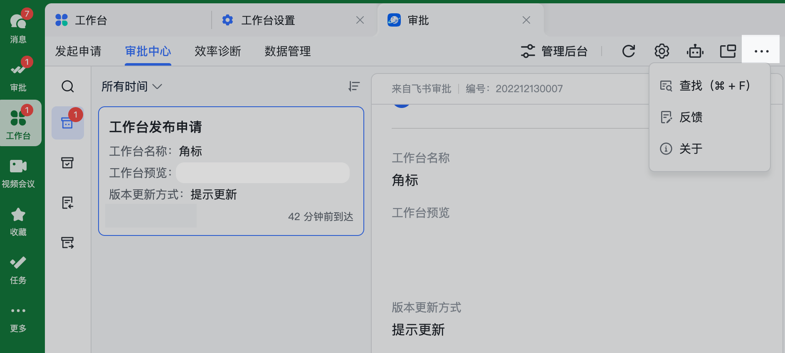This screenshot has height=353, width=785.
Task: Close the 审批 tab
Action: pos(526,20)
